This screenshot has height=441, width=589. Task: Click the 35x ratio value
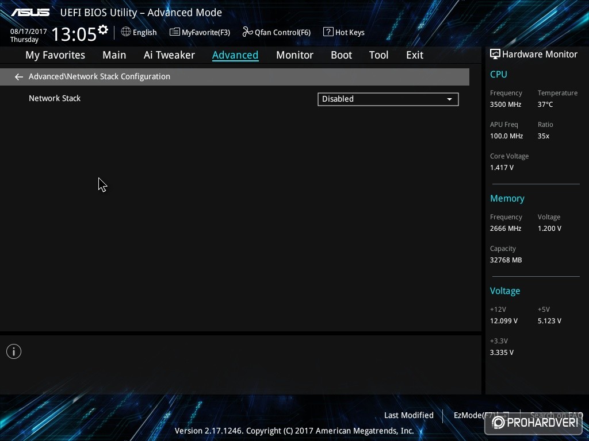543,136
